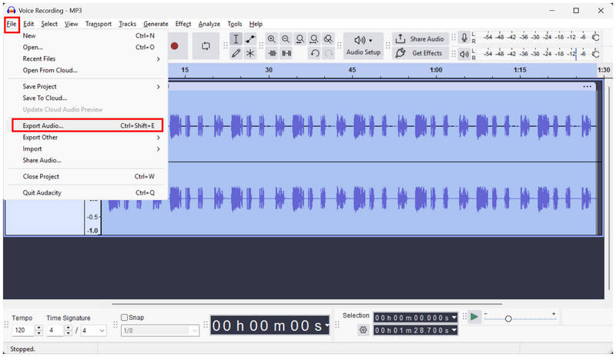This screenshot has height=357, width=616.
Task: Click Trim audio outside selection icon
Action: (x=272, y=53)
